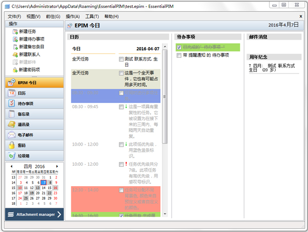Tick the all-day event 这是一个全天事件 checkbox
This screenshot has height=232, width=308.
pos(121,73)
